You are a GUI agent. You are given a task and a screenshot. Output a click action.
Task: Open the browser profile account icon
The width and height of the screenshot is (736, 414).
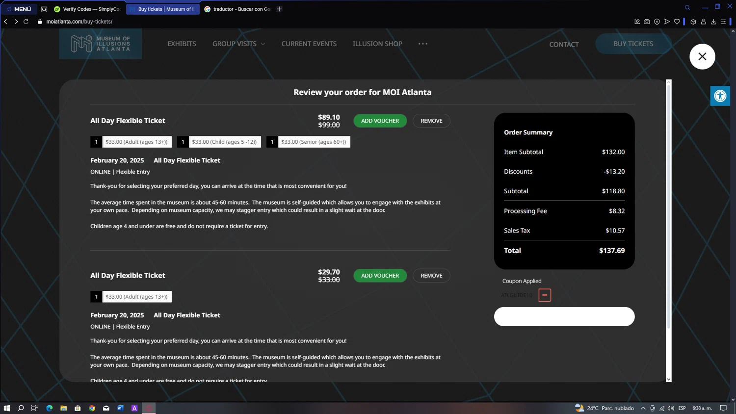click(703, 22)
